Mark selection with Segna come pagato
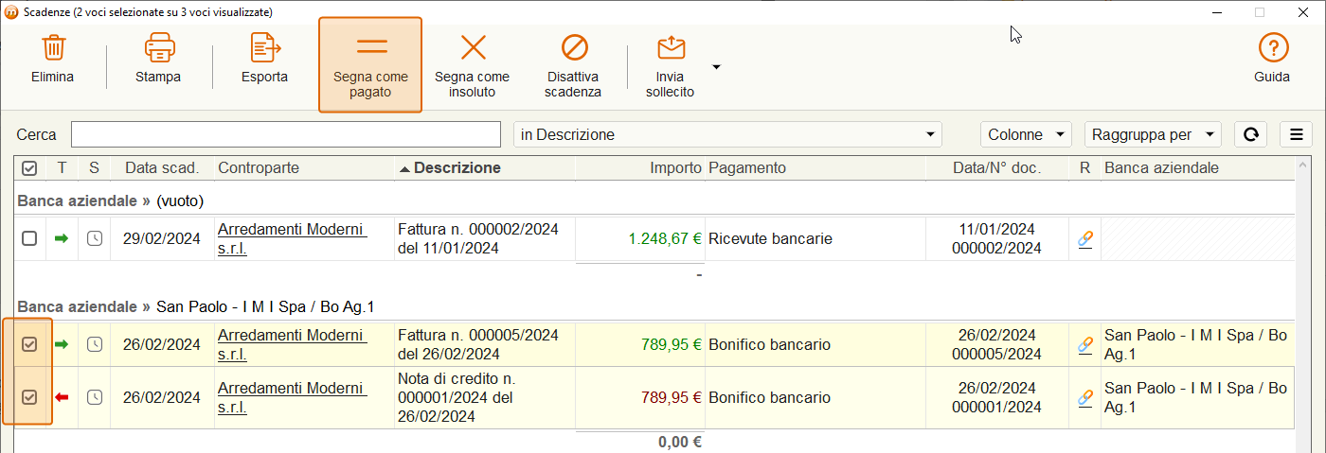 (x=370, y=64)
